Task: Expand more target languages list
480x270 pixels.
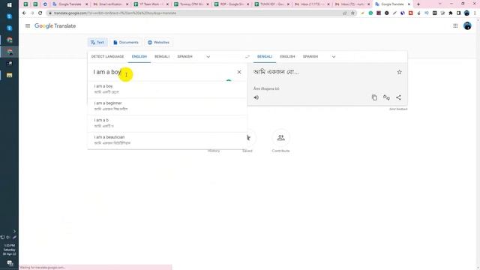Action: (x=334, y=57)
